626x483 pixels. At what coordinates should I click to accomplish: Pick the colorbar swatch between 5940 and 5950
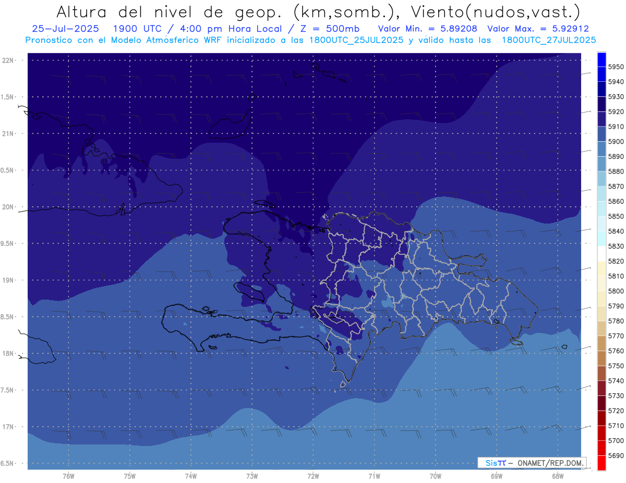pos(601,75)
